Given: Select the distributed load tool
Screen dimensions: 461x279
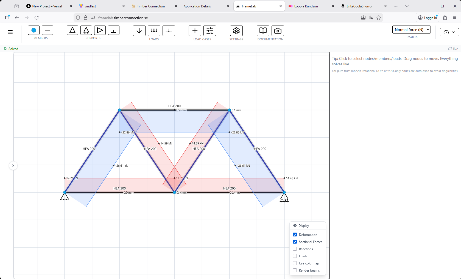Looking at the screenshot, I should (x=154, y=31).
